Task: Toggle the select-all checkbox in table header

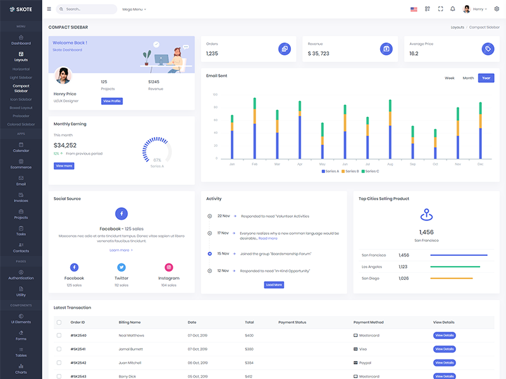Action: (59, 322)
